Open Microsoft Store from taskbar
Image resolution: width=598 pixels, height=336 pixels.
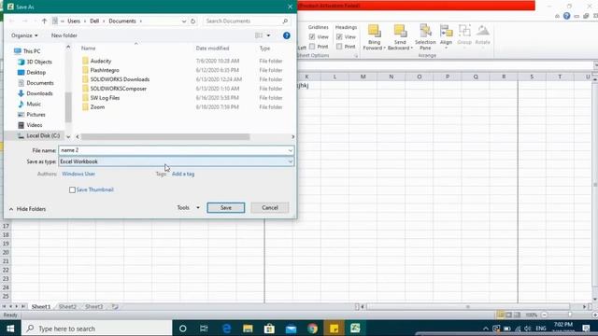click(x=269, y=329)
